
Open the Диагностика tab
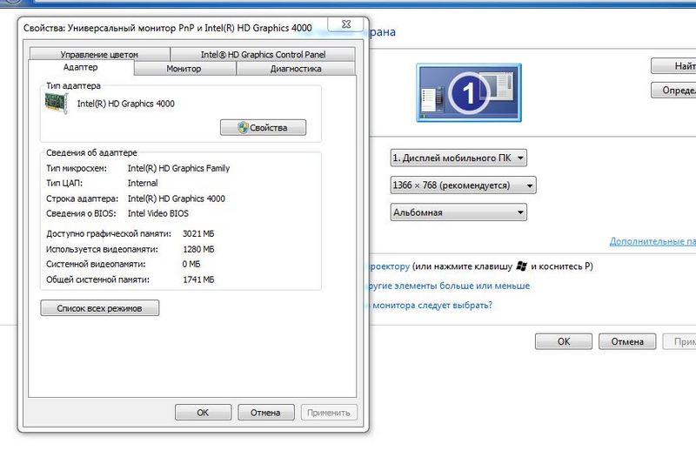click(x=296, y=68)
